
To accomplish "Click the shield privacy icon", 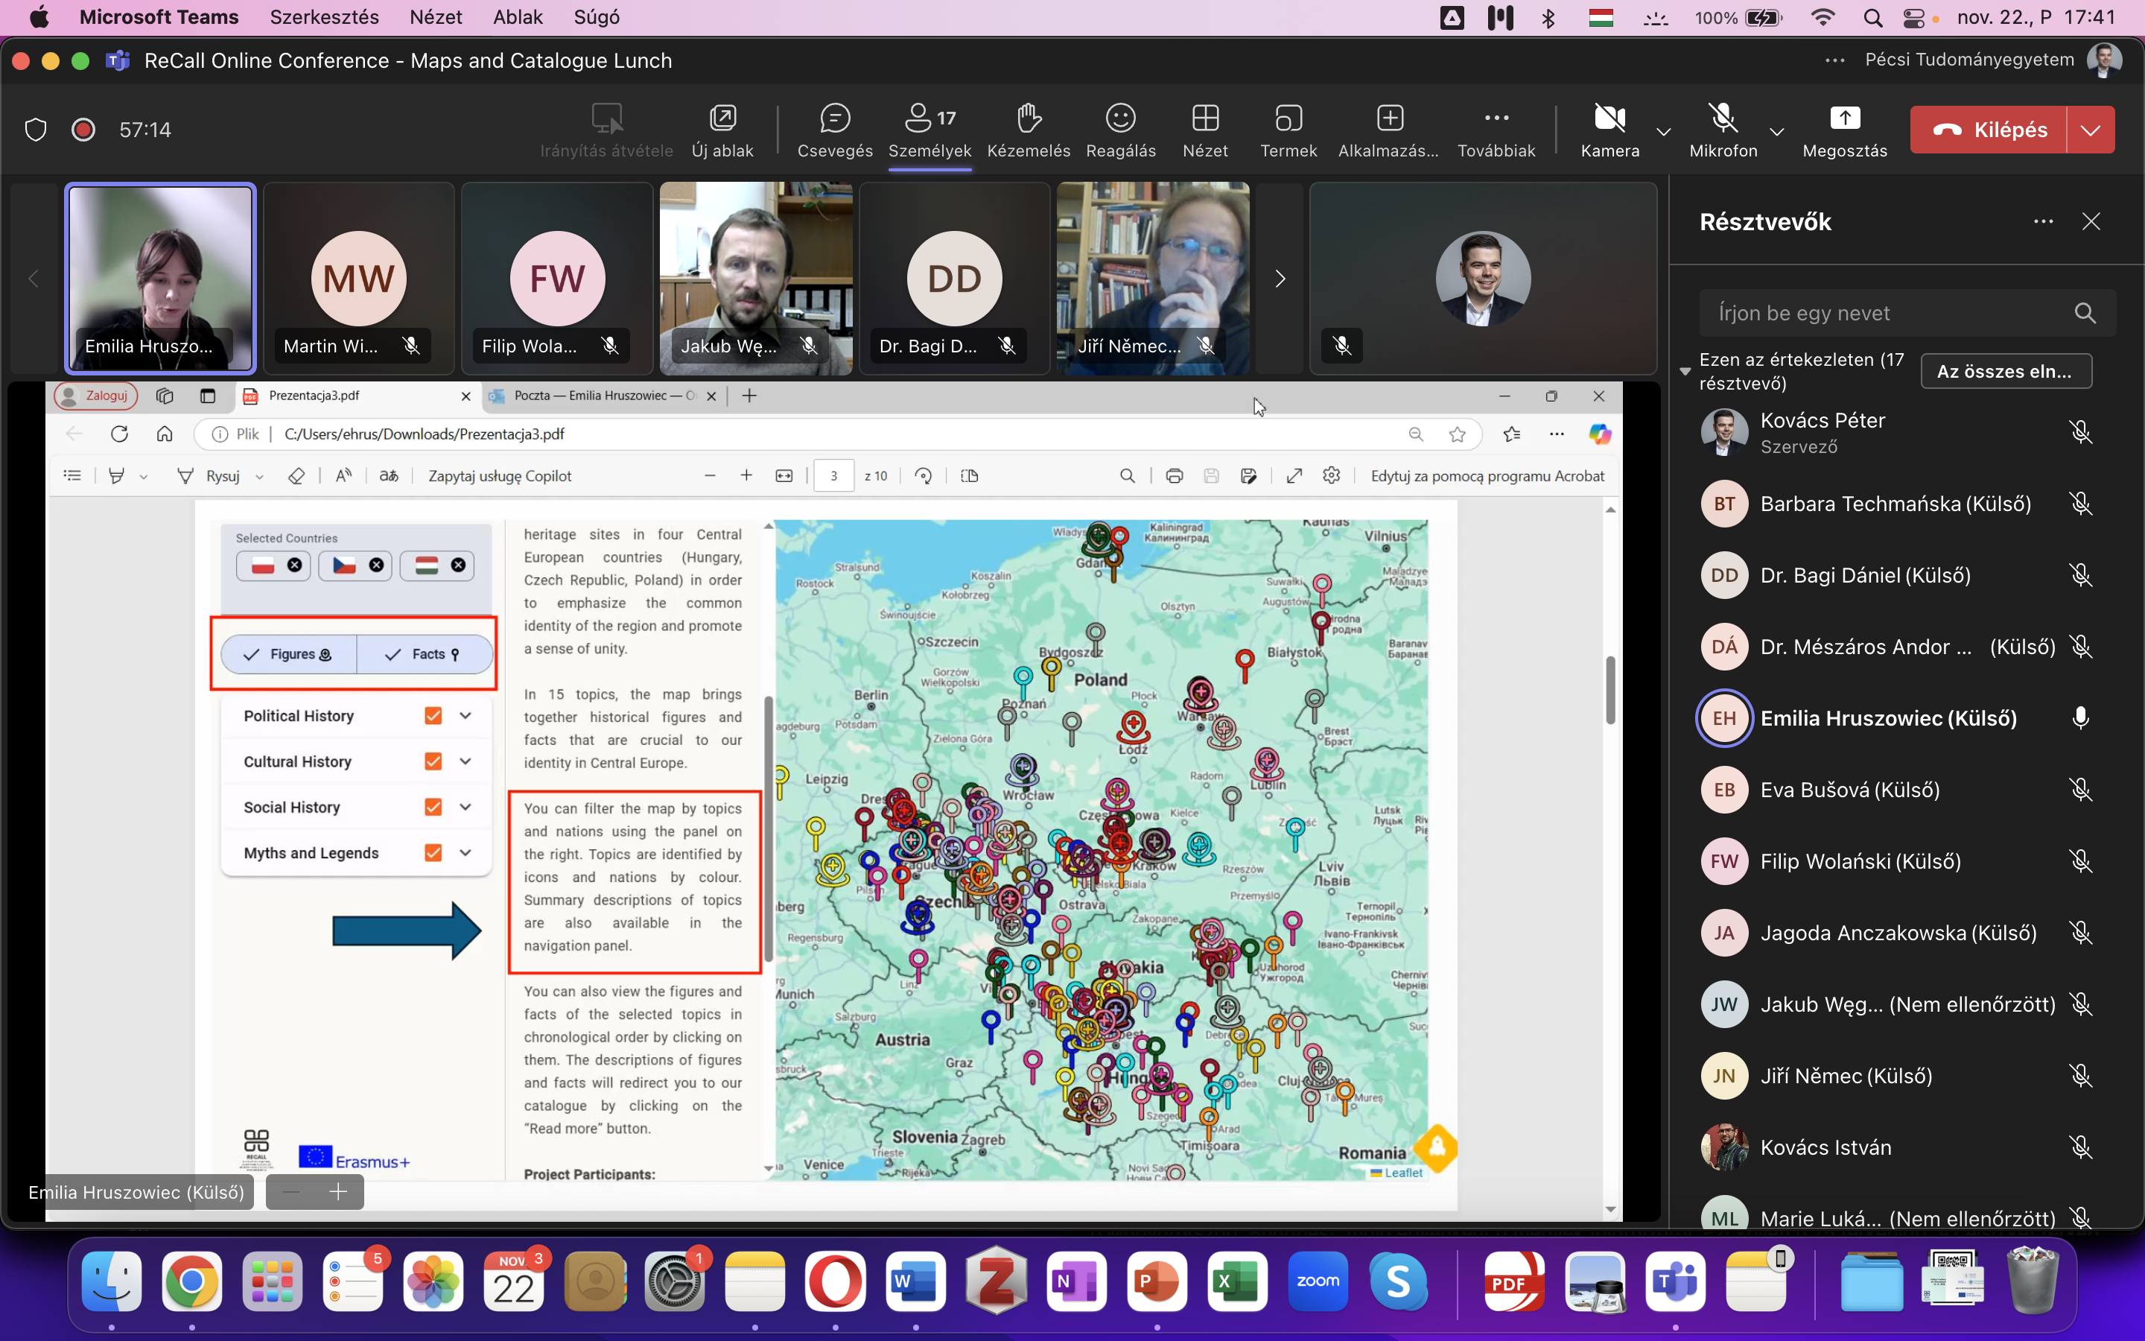I will [36, 130].
